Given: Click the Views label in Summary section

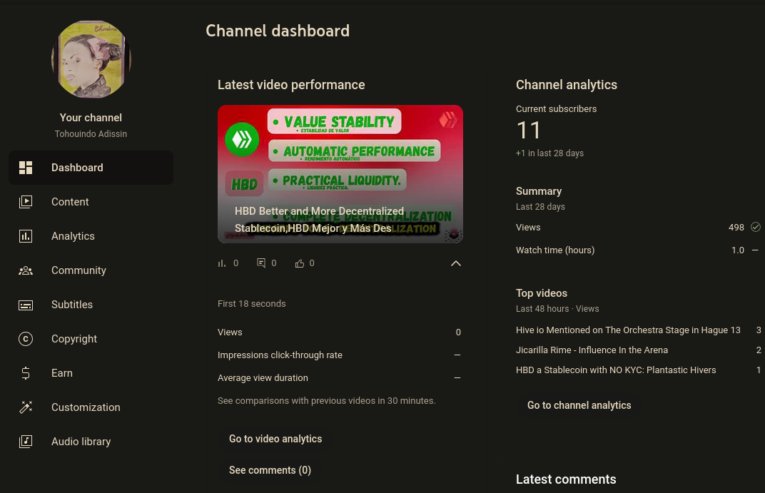Looking at the screenshot, I should pos(528,228).
